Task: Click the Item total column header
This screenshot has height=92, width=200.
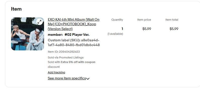Action: pos(172,20)
